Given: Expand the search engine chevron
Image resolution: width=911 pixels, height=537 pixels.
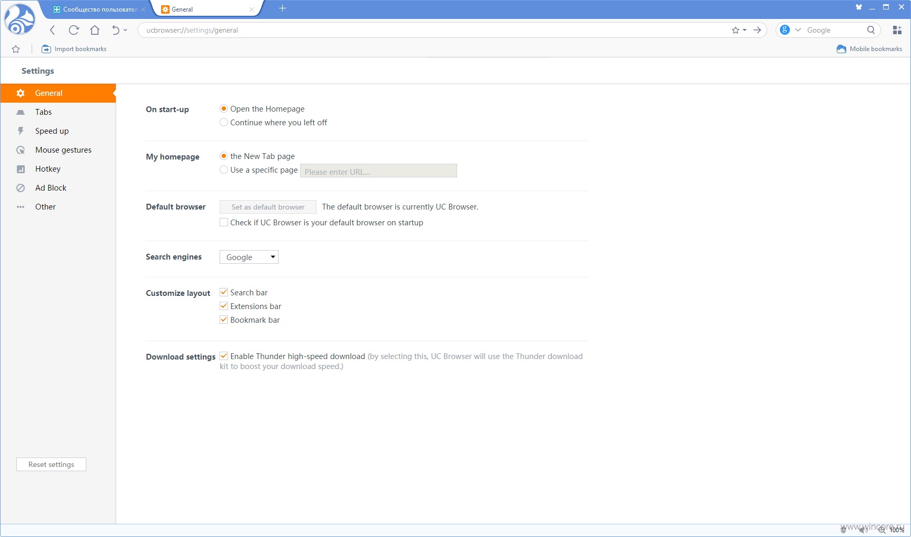Looking at the screenshot, I should pos(798,30).
